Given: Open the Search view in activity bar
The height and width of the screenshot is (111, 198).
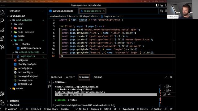Looking at the screenshot, I should pos(2,21).
